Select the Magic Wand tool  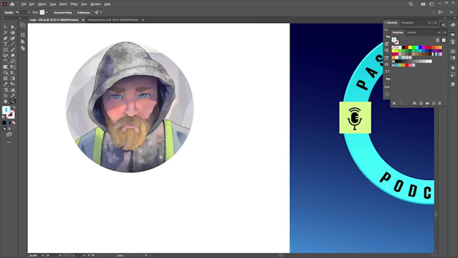click(x=5, y=33)
